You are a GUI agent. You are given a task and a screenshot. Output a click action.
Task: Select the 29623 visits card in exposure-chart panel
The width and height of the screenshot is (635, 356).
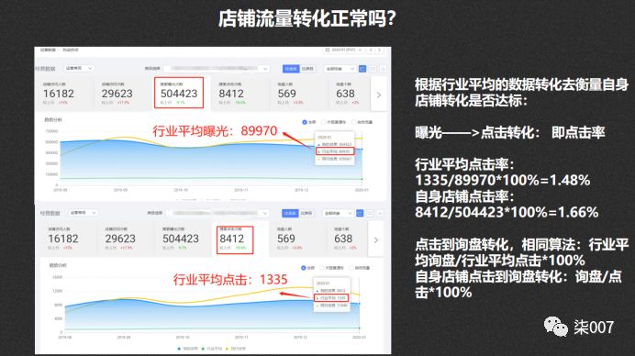[x=122, y=94]
